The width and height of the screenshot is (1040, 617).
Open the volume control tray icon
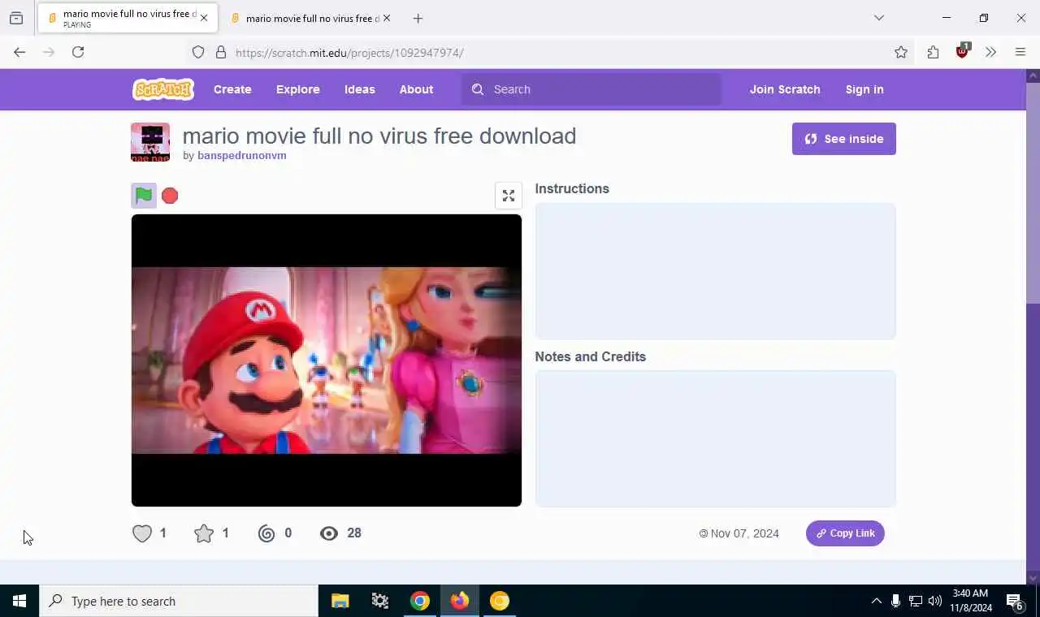tap(935, 601)
